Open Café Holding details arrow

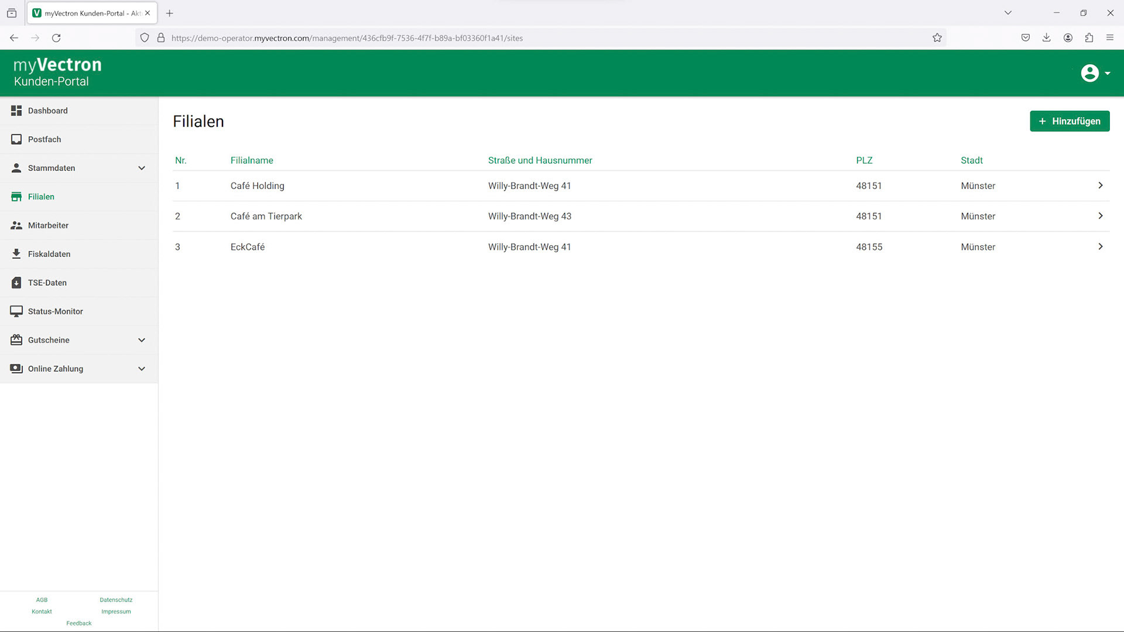[x=1101, y=186]
